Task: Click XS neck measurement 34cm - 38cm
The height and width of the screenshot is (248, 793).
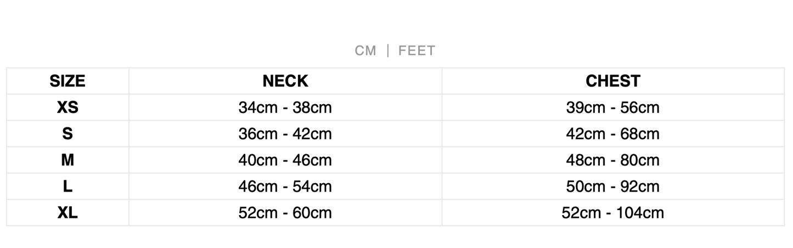Action: 285,108
